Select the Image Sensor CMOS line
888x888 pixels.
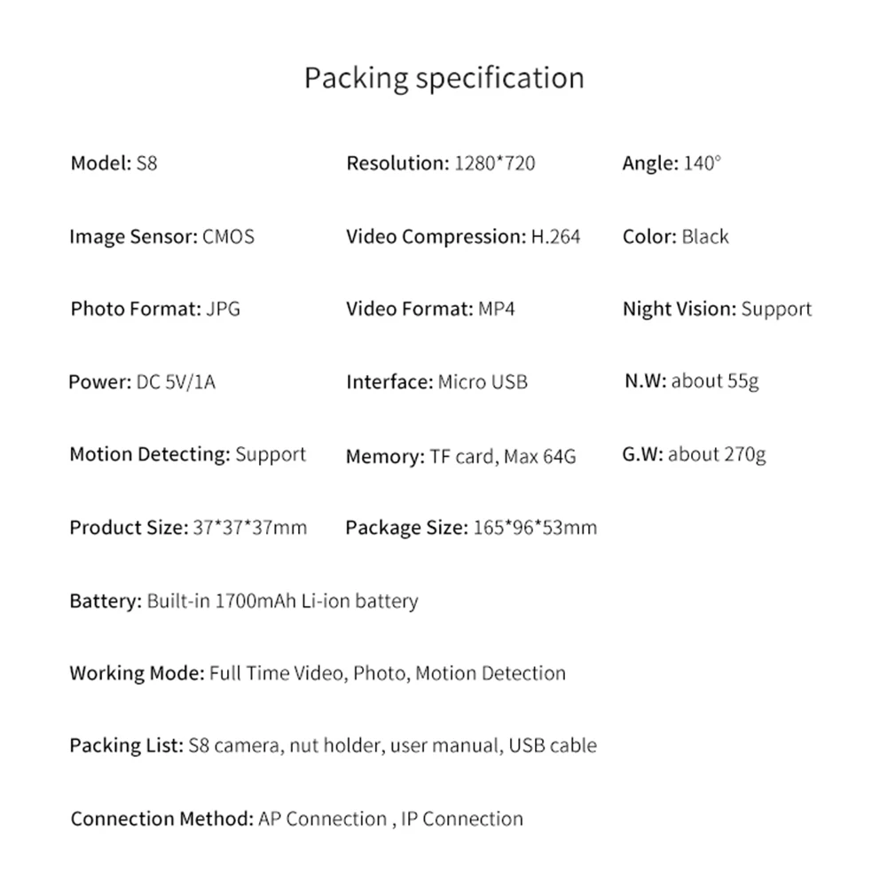coord(161,237)
